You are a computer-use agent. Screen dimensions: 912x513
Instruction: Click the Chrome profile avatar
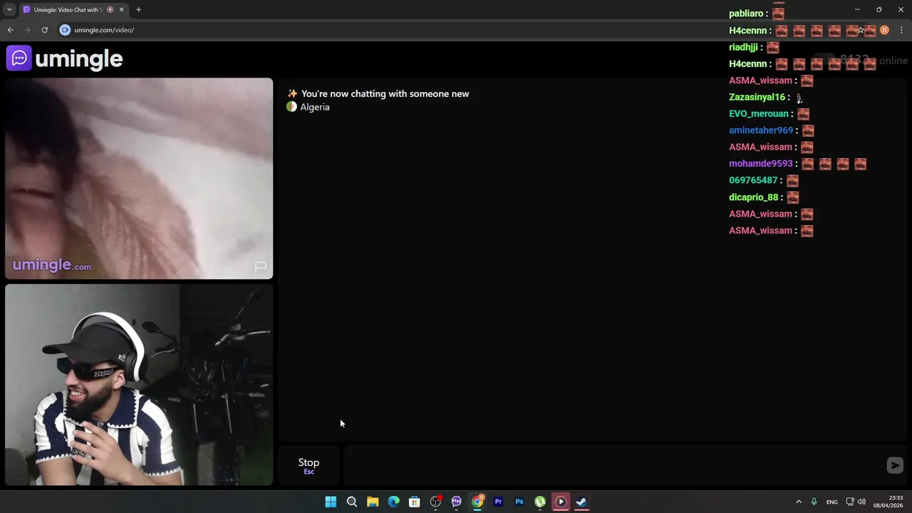(884, 30)
